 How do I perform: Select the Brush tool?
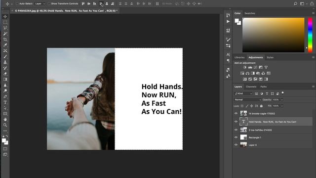(5, 56)
